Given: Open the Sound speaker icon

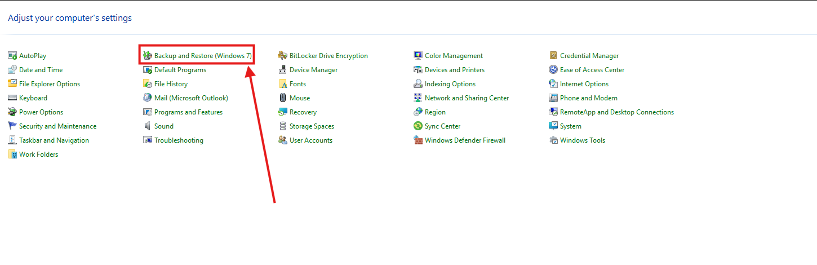Looking at the screenshot, I should [148, 126].
